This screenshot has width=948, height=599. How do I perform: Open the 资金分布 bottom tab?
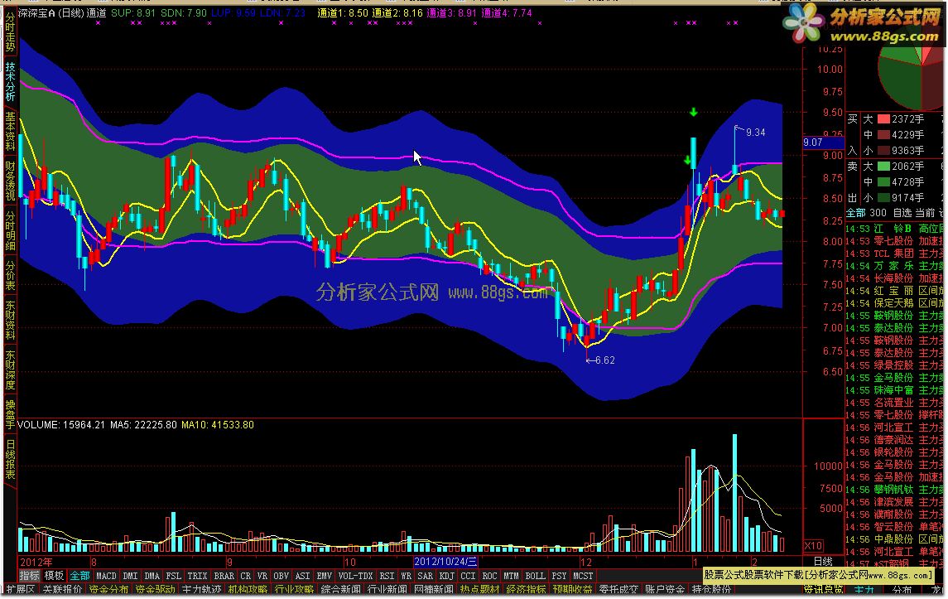click(109, 589)
